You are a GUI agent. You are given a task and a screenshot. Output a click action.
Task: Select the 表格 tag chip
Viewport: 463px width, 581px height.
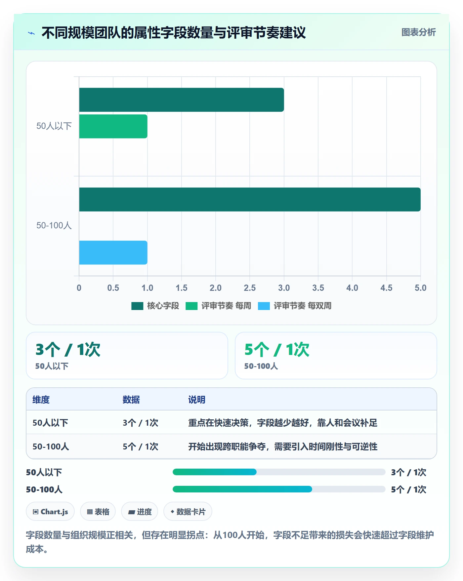(x=98, y=512)
